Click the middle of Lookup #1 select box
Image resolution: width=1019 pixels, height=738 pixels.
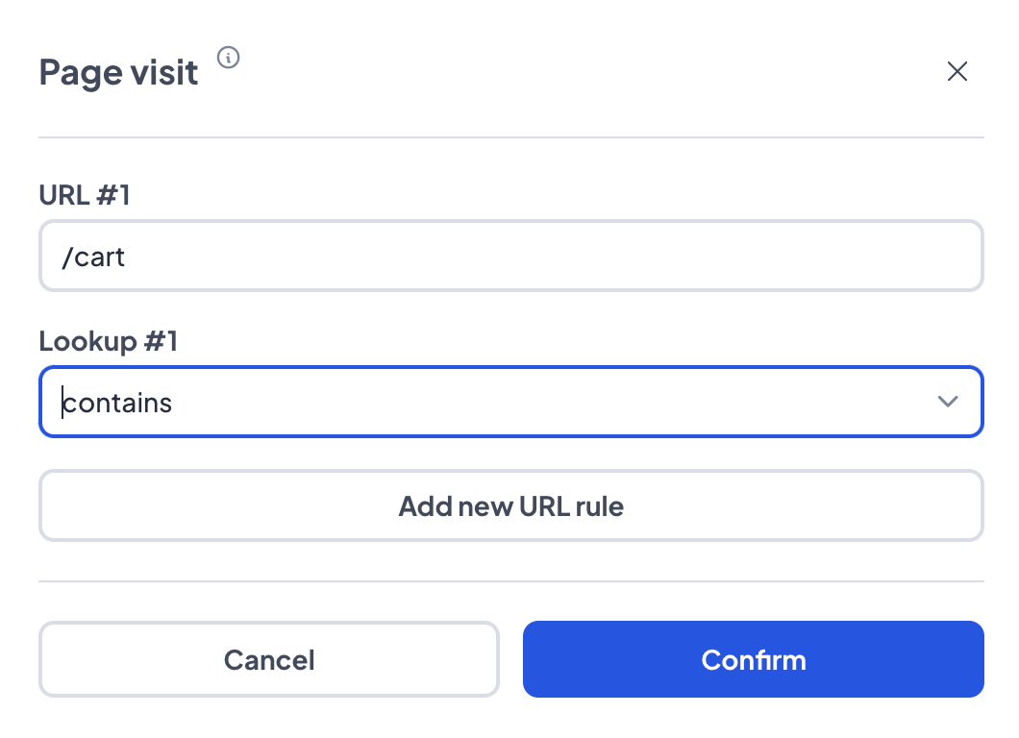point(510,402)
